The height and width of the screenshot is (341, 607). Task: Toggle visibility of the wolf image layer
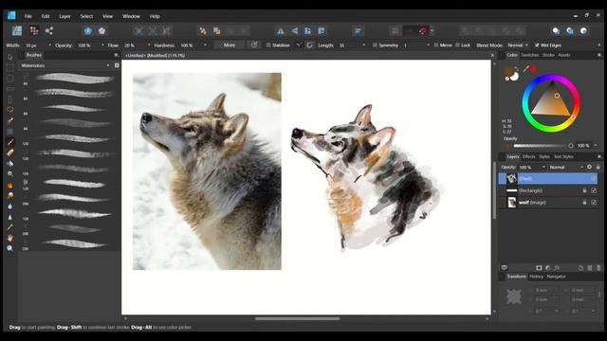click(x=594, y=202)
